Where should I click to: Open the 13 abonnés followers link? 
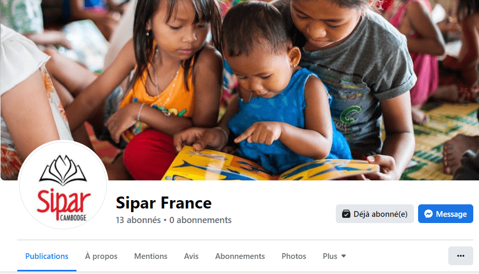point(138,220)
